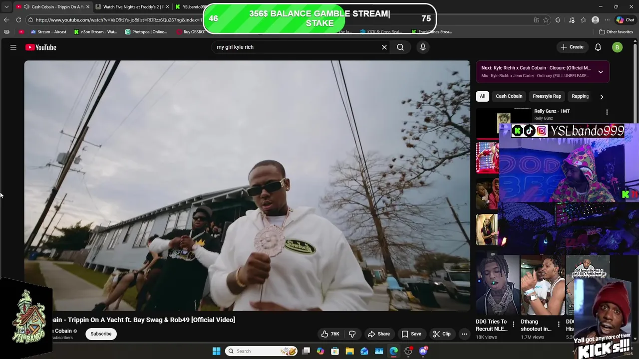The image size is (639, 359).
Task: Open the n3on Stream bookmark
Action: click(96, 32)
